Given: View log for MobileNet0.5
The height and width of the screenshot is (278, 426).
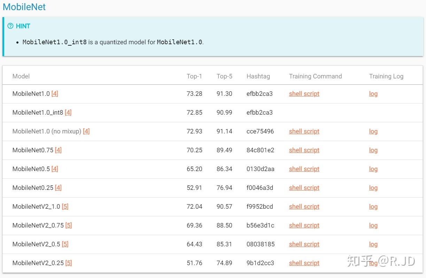Looking at the screenshot, I should pos(373,169).
